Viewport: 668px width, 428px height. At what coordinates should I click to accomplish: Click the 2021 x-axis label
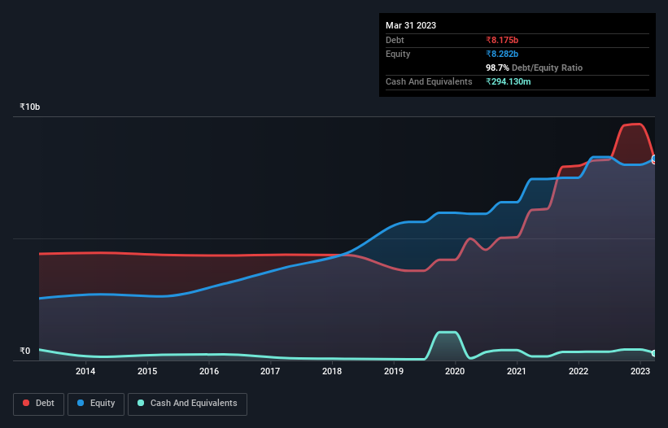[517, 371]
